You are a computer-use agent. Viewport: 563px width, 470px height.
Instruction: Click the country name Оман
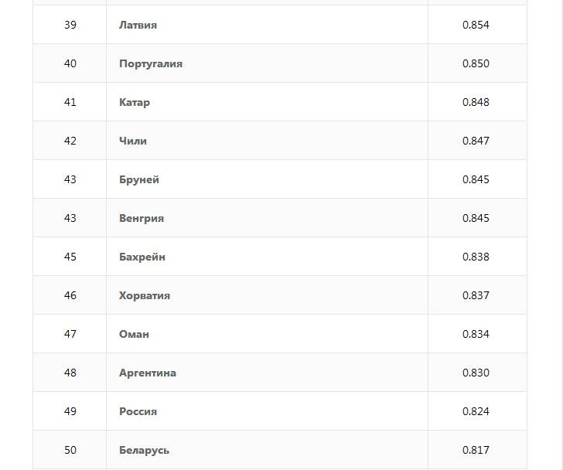click(x=135, y=334)
